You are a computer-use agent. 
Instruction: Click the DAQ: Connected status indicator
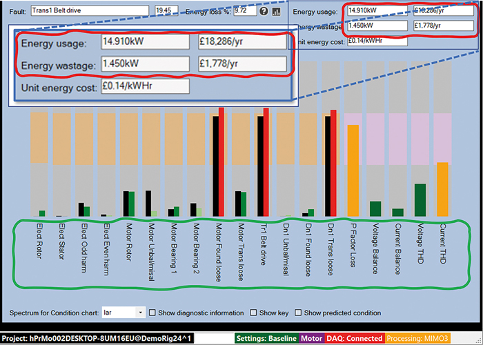point(354,339)
